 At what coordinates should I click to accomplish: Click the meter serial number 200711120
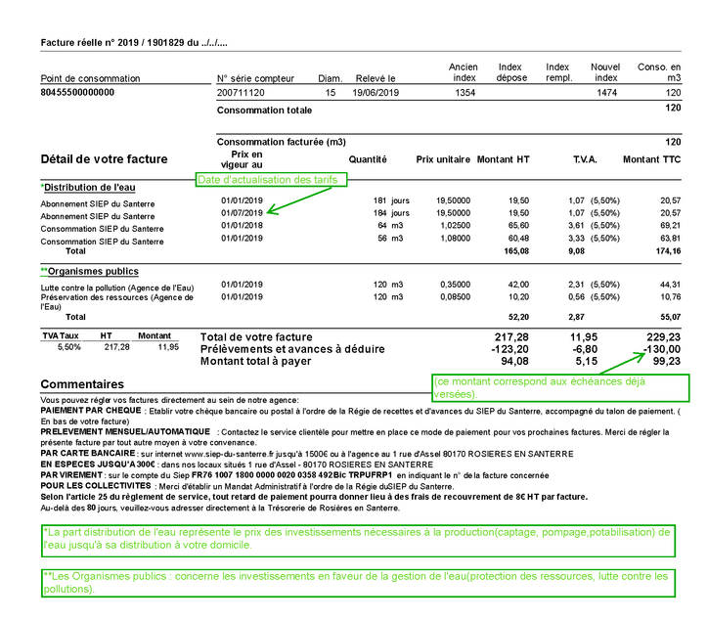coord(241,93)
